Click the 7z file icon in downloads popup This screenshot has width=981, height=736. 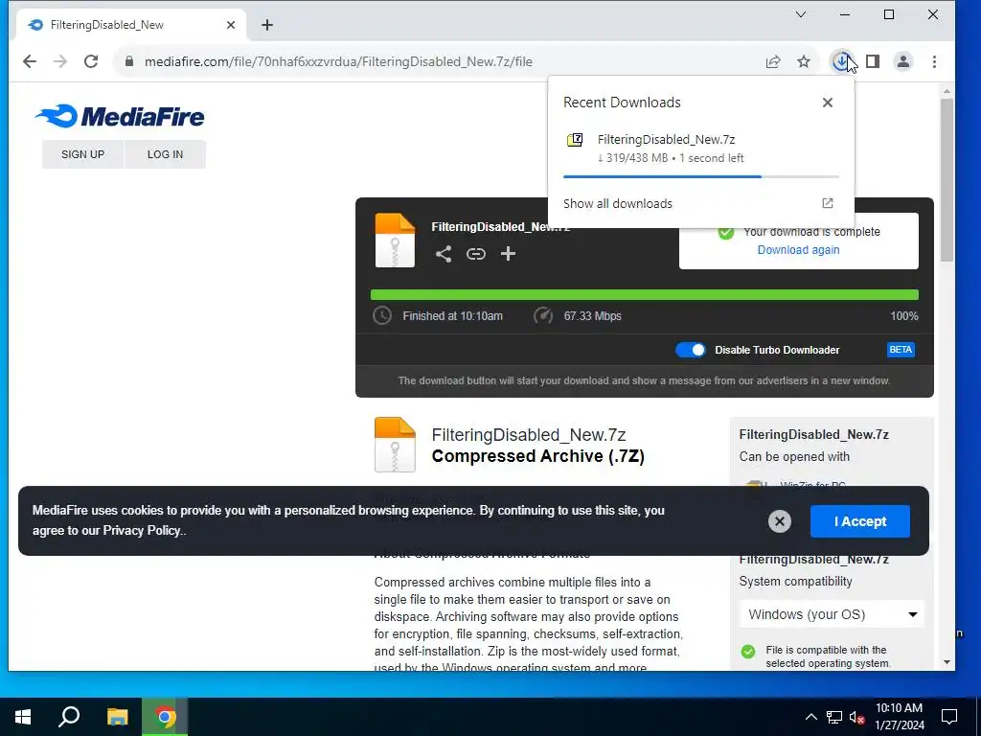point(575,140)
